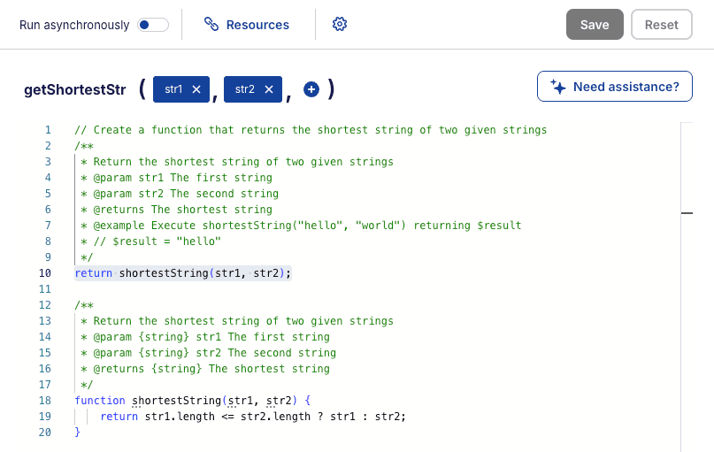714x452 pixels.
Task: Click the getShortestStr function name
Action: [74, 89]
